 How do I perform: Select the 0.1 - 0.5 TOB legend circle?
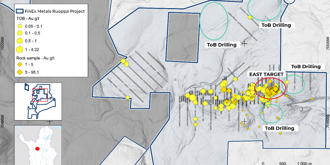tap(19, 33)
